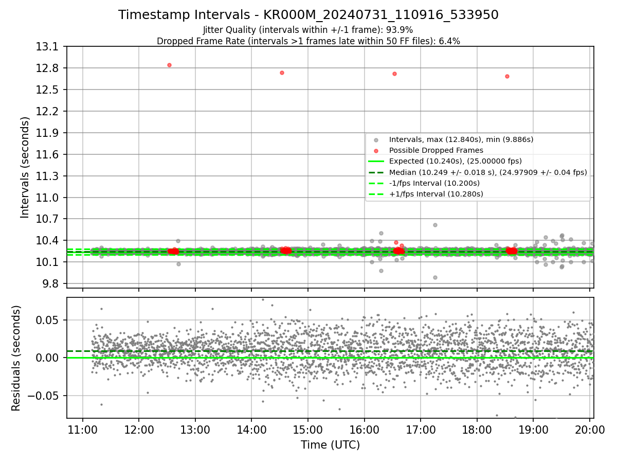Click the 'Intervals (seconds)' y-axis label
This screenshot has width=617, height=463.
(25, 167)
